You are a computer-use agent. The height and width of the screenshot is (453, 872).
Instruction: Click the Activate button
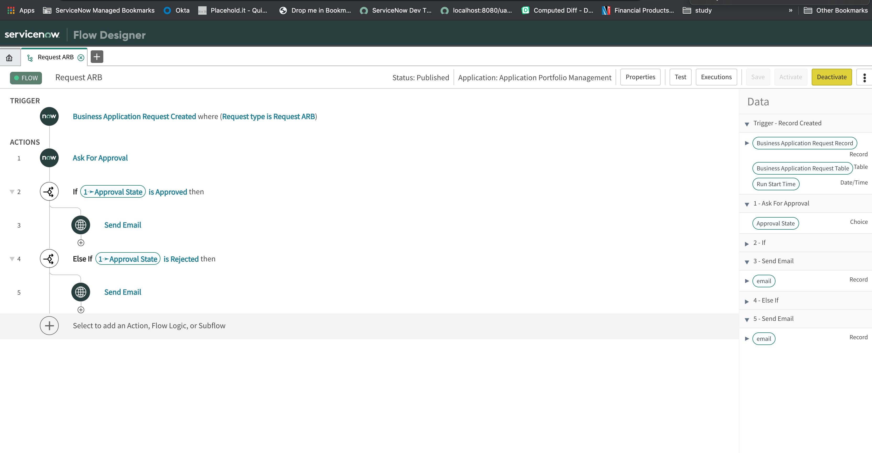[x=790, y=77]
